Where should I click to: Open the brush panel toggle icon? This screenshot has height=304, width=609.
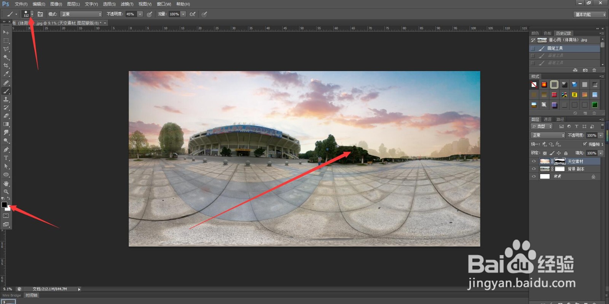(40, 14)
